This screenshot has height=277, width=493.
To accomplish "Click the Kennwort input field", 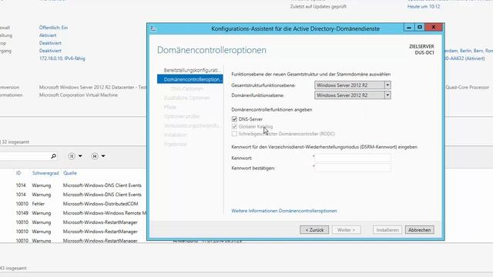I will [x=353, y=158].
